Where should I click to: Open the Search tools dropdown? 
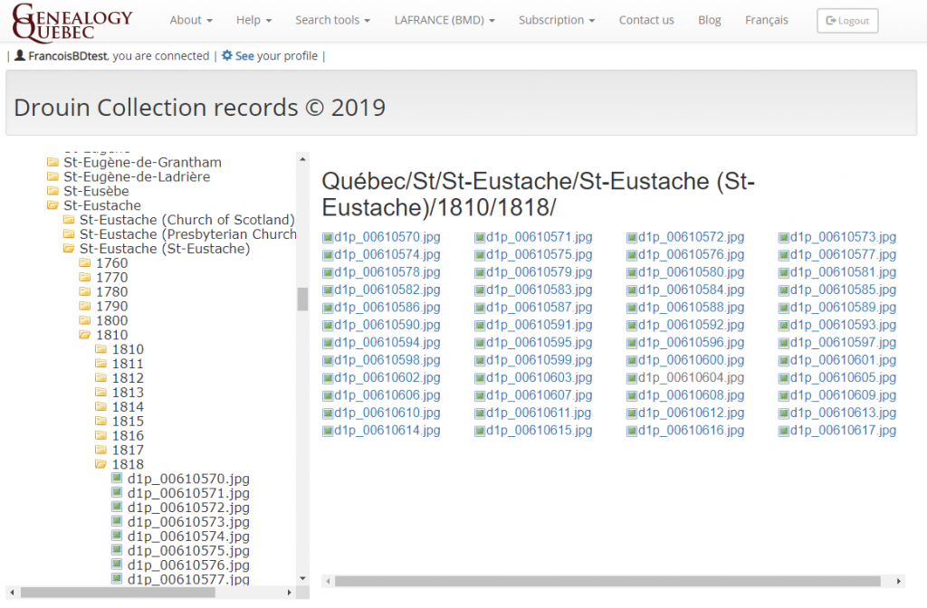point(333,20)
